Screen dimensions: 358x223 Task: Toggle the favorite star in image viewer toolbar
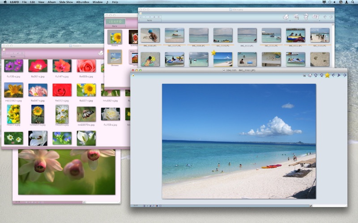click(327, 75)
